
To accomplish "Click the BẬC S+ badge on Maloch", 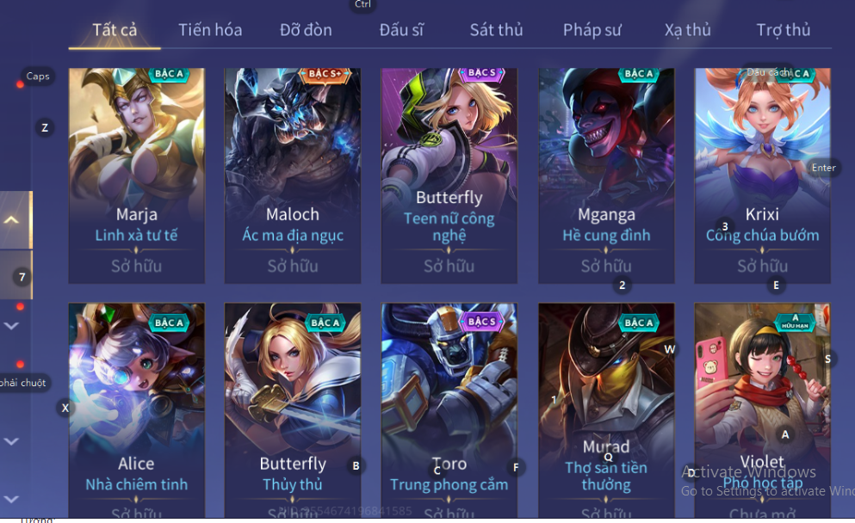I will click(325, 74).
